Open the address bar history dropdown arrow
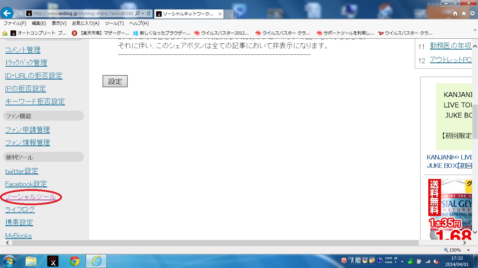 143,14
